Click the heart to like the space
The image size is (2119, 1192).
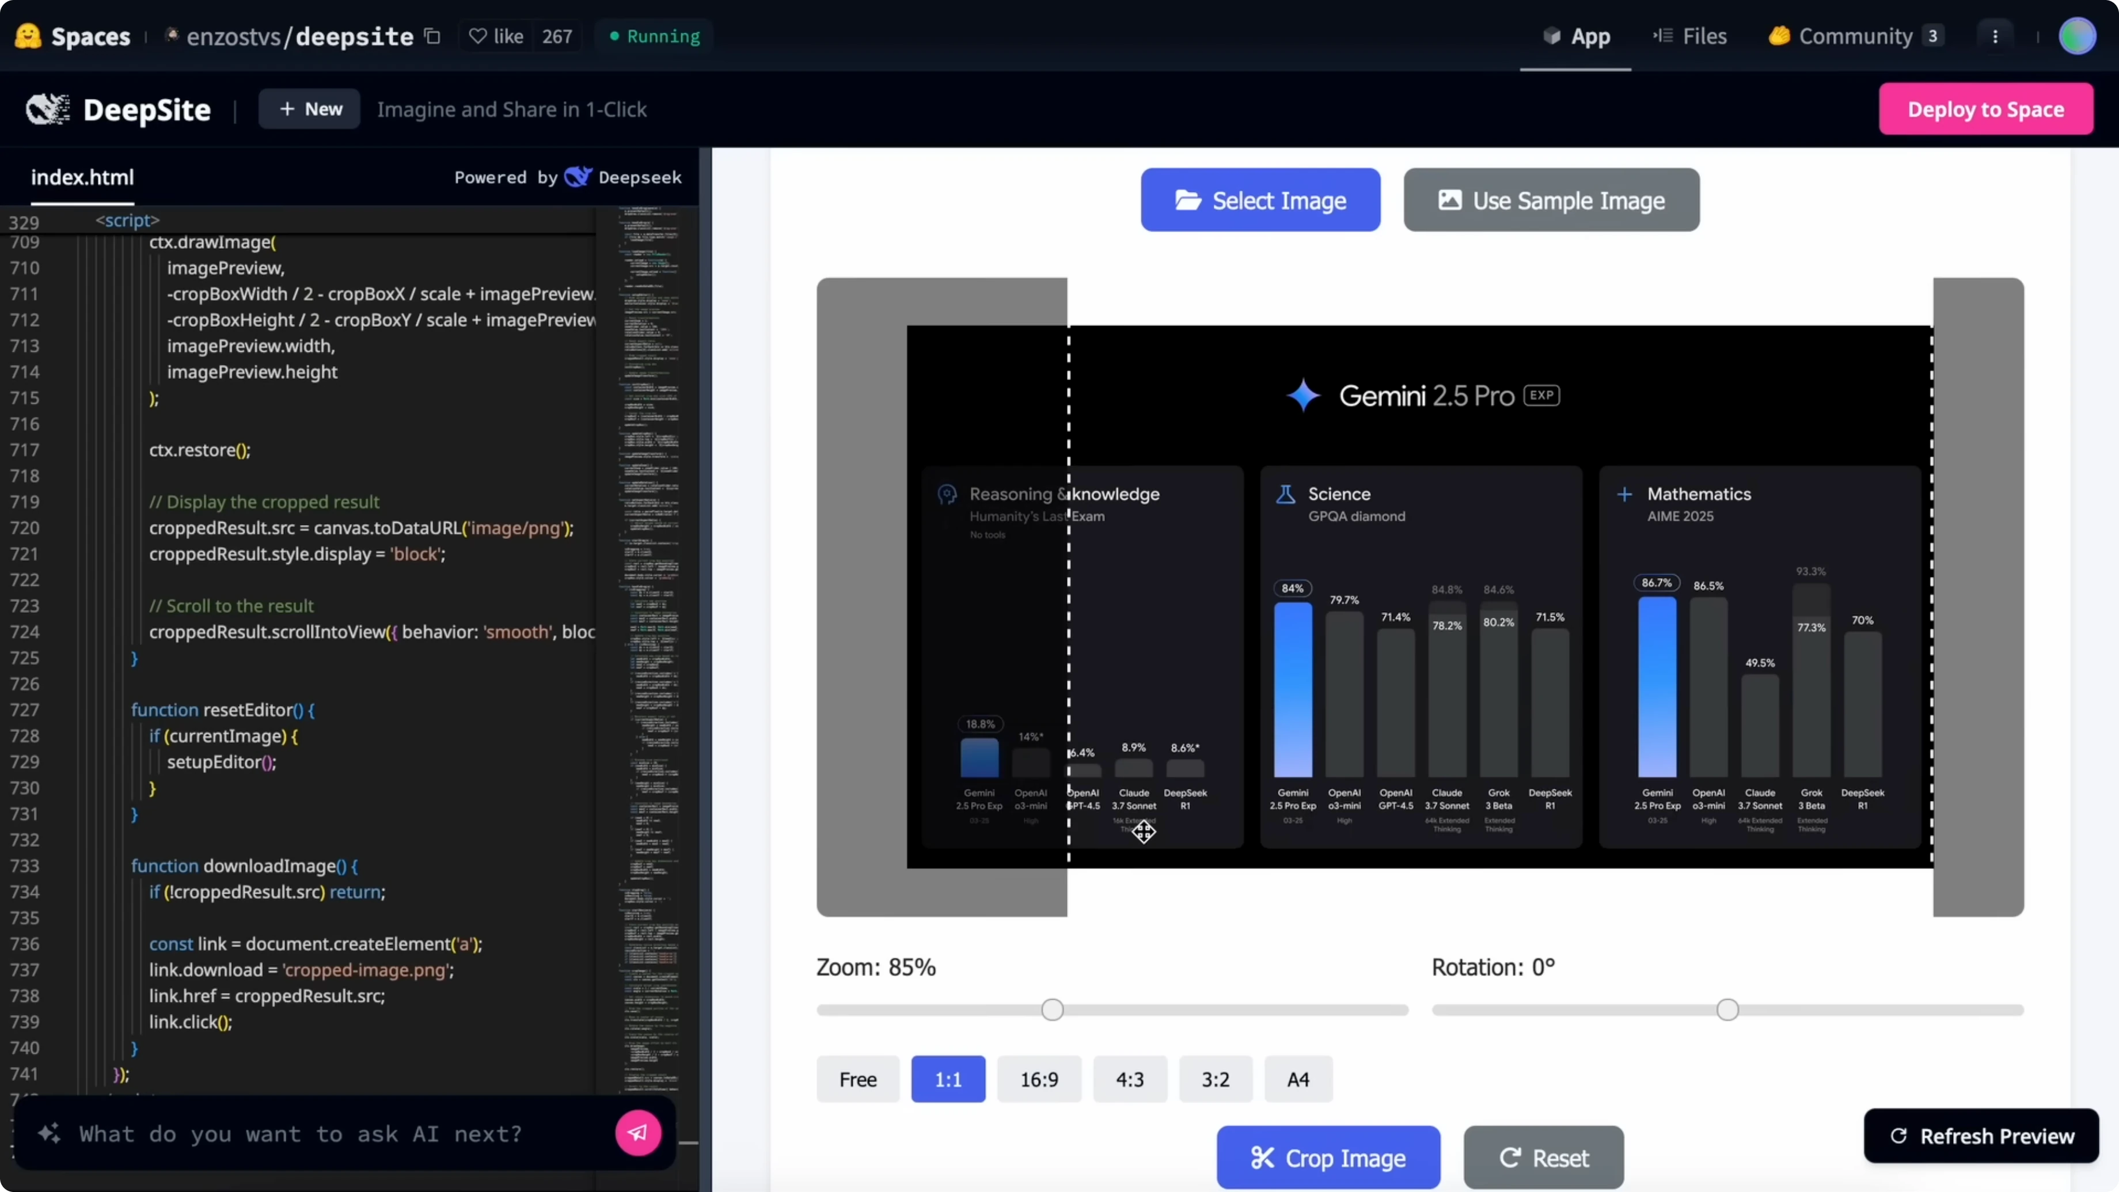pyautogui.click(x=477, y=36)
